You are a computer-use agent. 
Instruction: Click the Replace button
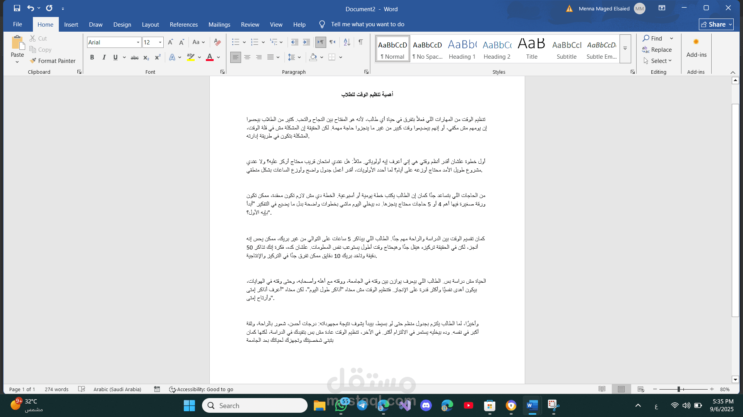[657, 49]
